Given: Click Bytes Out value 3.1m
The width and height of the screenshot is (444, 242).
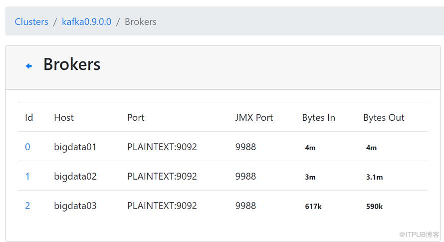Looking at the screenshot, I should [374, 177].
